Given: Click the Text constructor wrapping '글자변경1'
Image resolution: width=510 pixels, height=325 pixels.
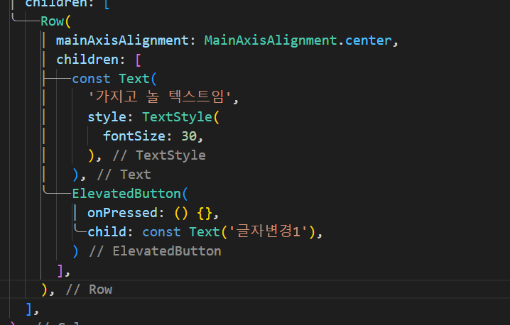Looking at the screenshot, I should pyautogui.click(x=205, y=232).
